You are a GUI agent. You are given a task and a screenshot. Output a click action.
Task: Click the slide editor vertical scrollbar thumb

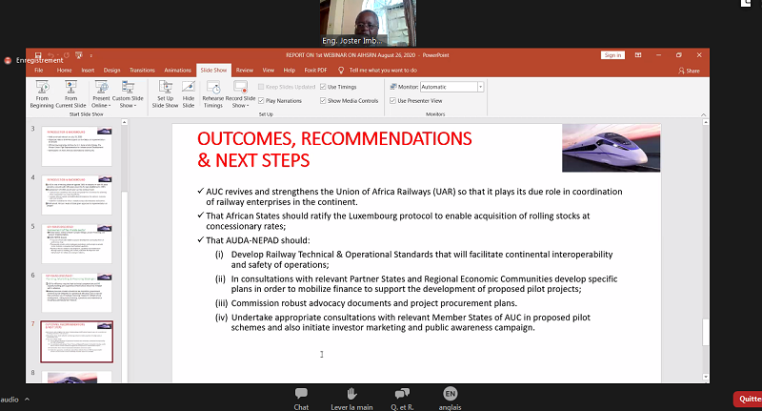pos(706,332)
